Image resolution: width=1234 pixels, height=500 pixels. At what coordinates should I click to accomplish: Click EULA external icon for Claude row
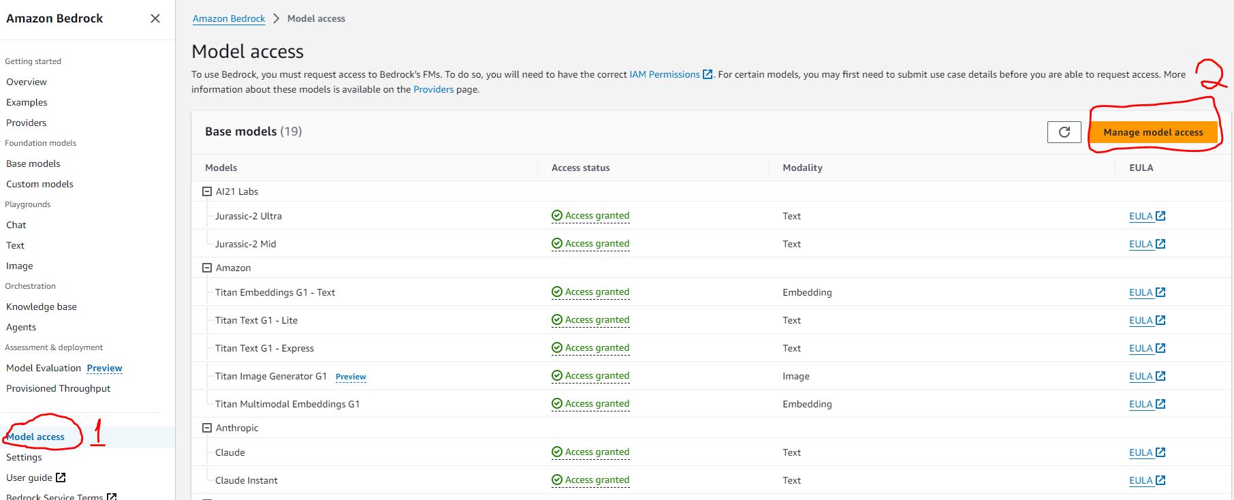(1160, 452)
